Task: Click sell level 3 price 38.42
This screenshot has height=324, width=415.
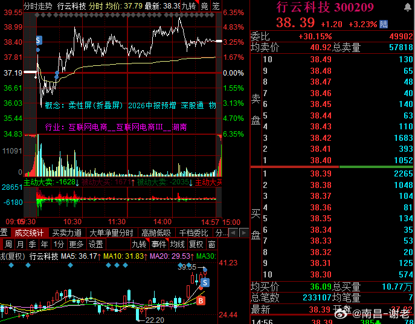Action: click(321, 138)
